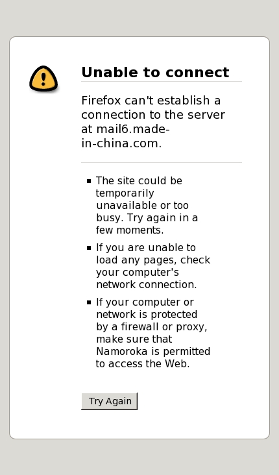
Task: Click the "few moments." text
Action: tap(130, 230)
